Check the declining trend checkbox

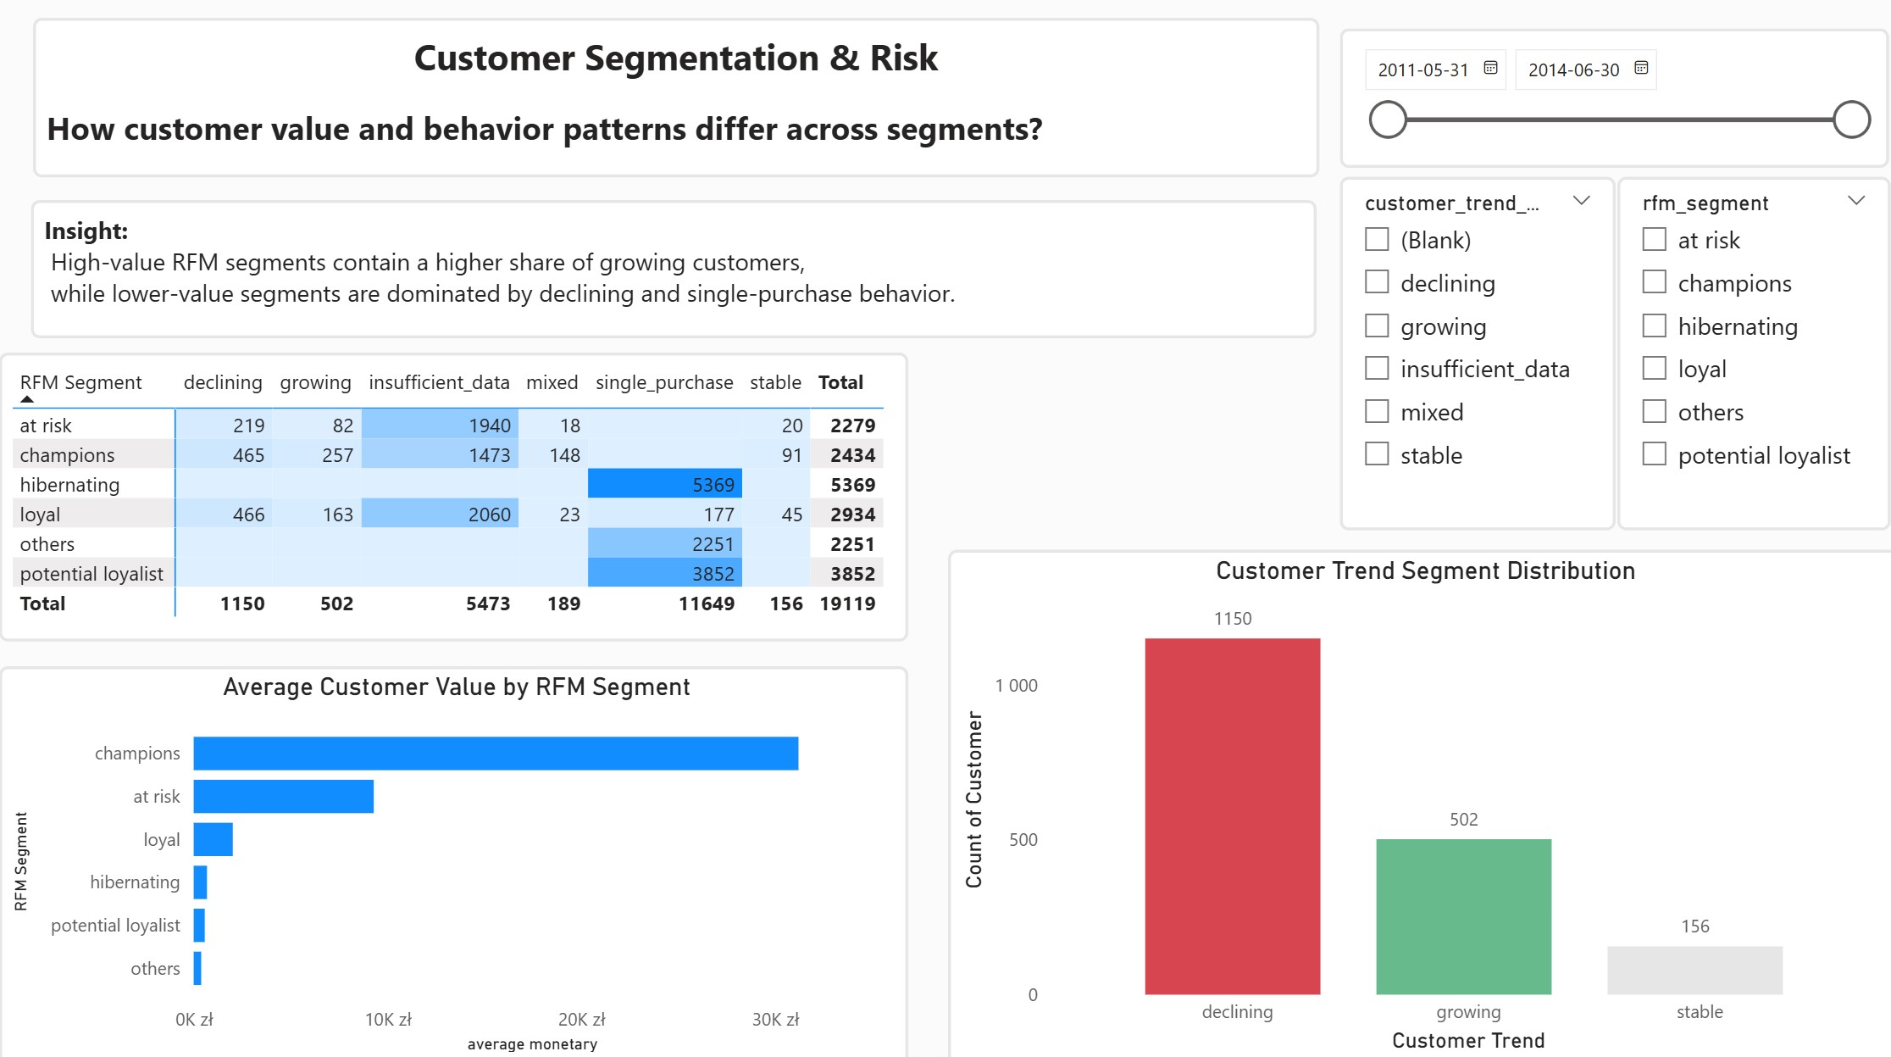(1377, 282)
